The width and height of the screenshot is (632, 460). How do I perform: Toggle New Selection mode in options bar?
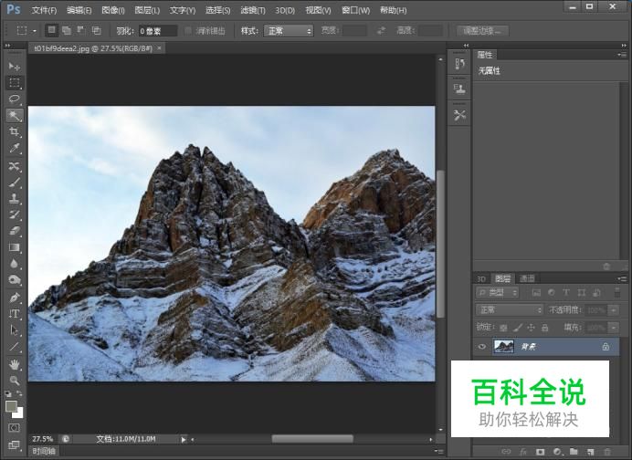[x=51, y=30]
